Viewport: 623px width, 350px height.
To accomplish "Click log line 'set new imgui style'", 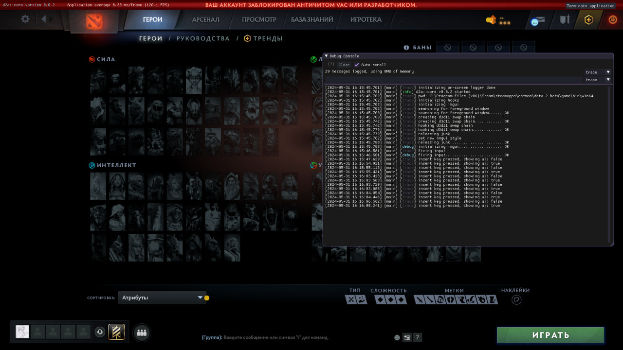I will click(x=439, y=138).
